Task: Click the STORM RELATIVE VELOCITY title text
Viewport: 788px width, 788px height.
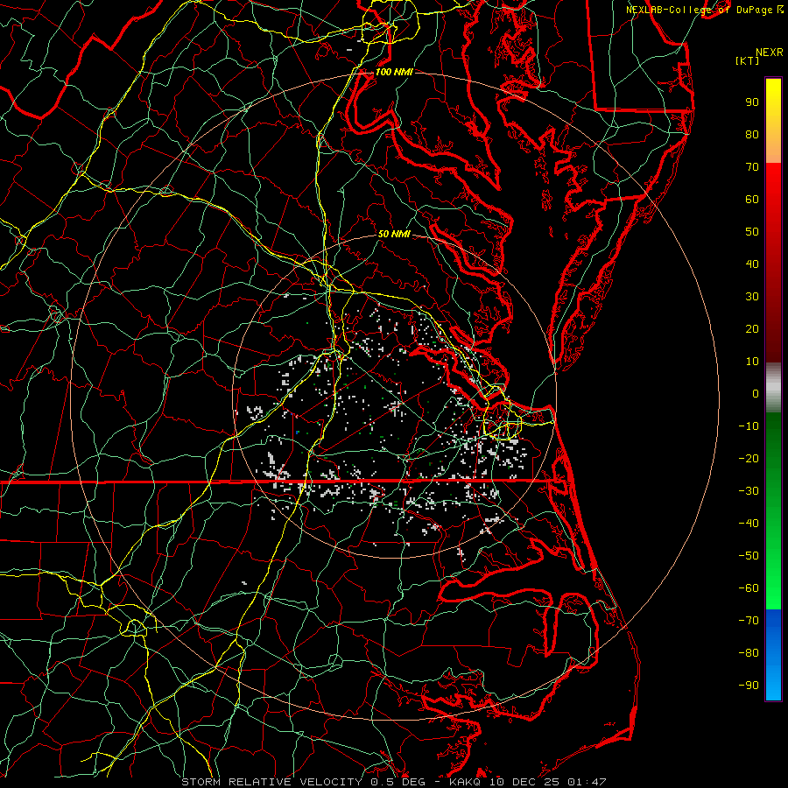Action: coord(271,782)
